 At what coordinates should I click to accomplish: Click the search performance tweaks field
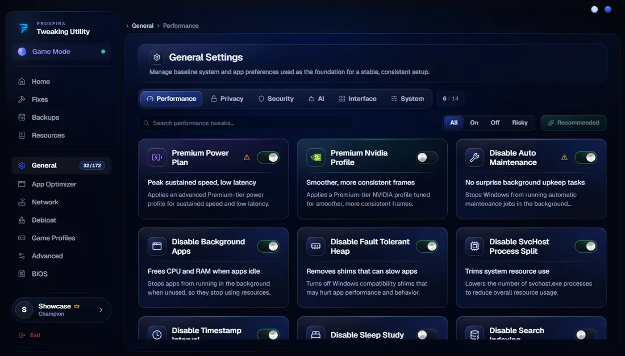[x=245, y=123]
